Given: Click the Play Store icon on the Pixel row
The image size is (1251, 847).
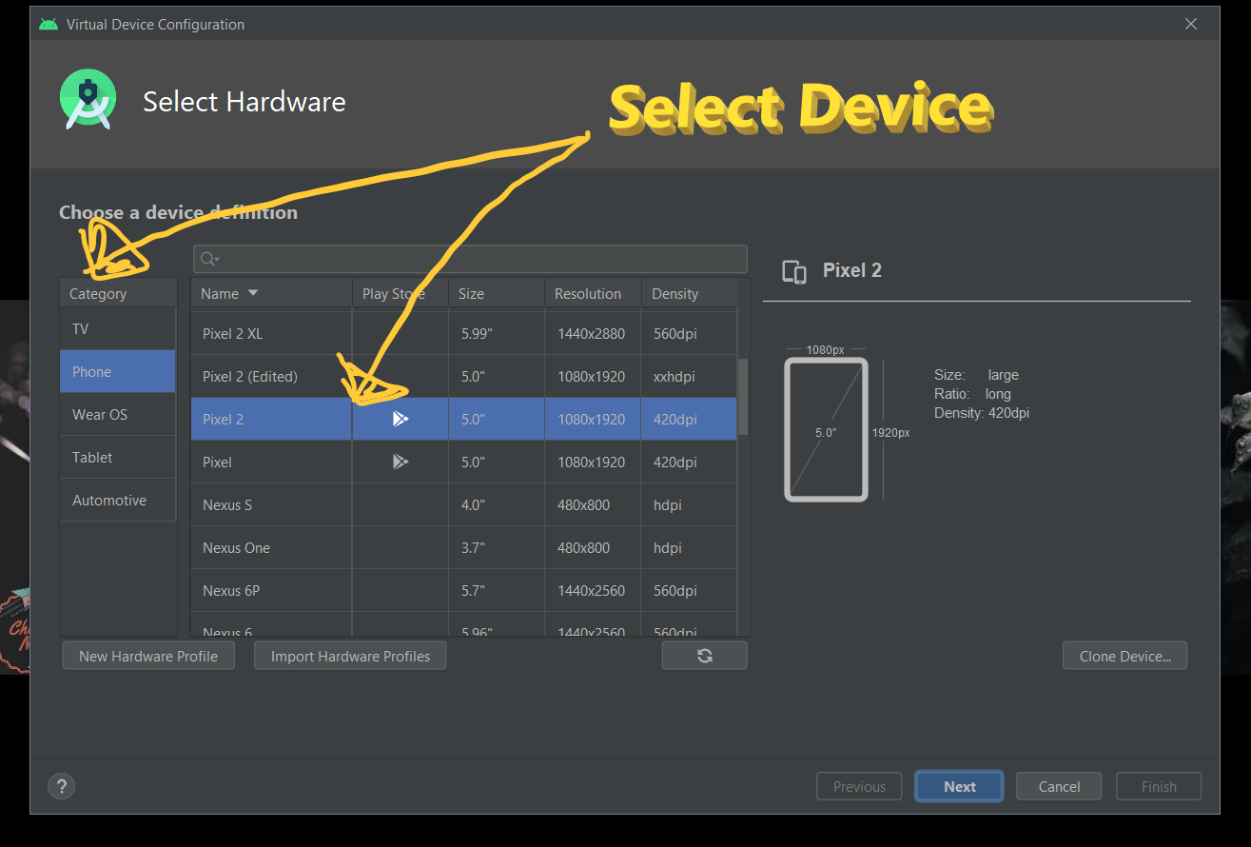Looking at the screenshot, I should point(400,462).
